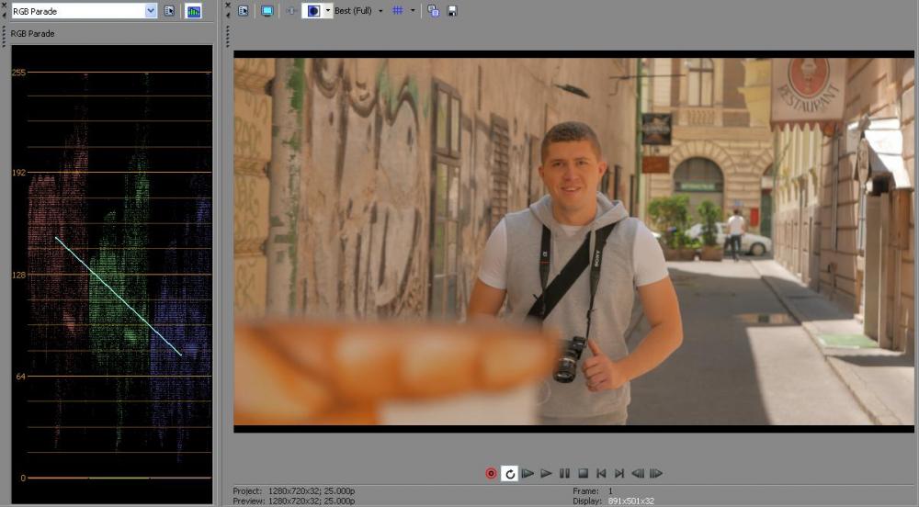Toggle Split Screen View button
This screenshot has width=919, height=507.
(312, 11)
